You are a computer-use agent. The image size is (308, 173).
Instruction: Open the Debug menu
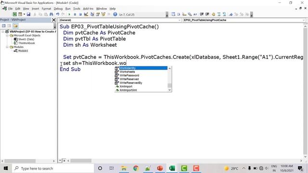click(58, 9)
